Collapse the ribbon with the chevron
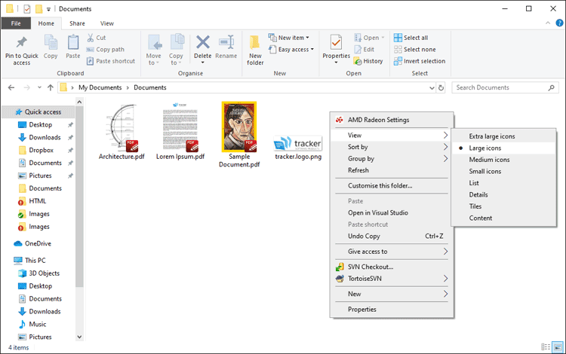The image size is (566, 354). pos(548,23)
